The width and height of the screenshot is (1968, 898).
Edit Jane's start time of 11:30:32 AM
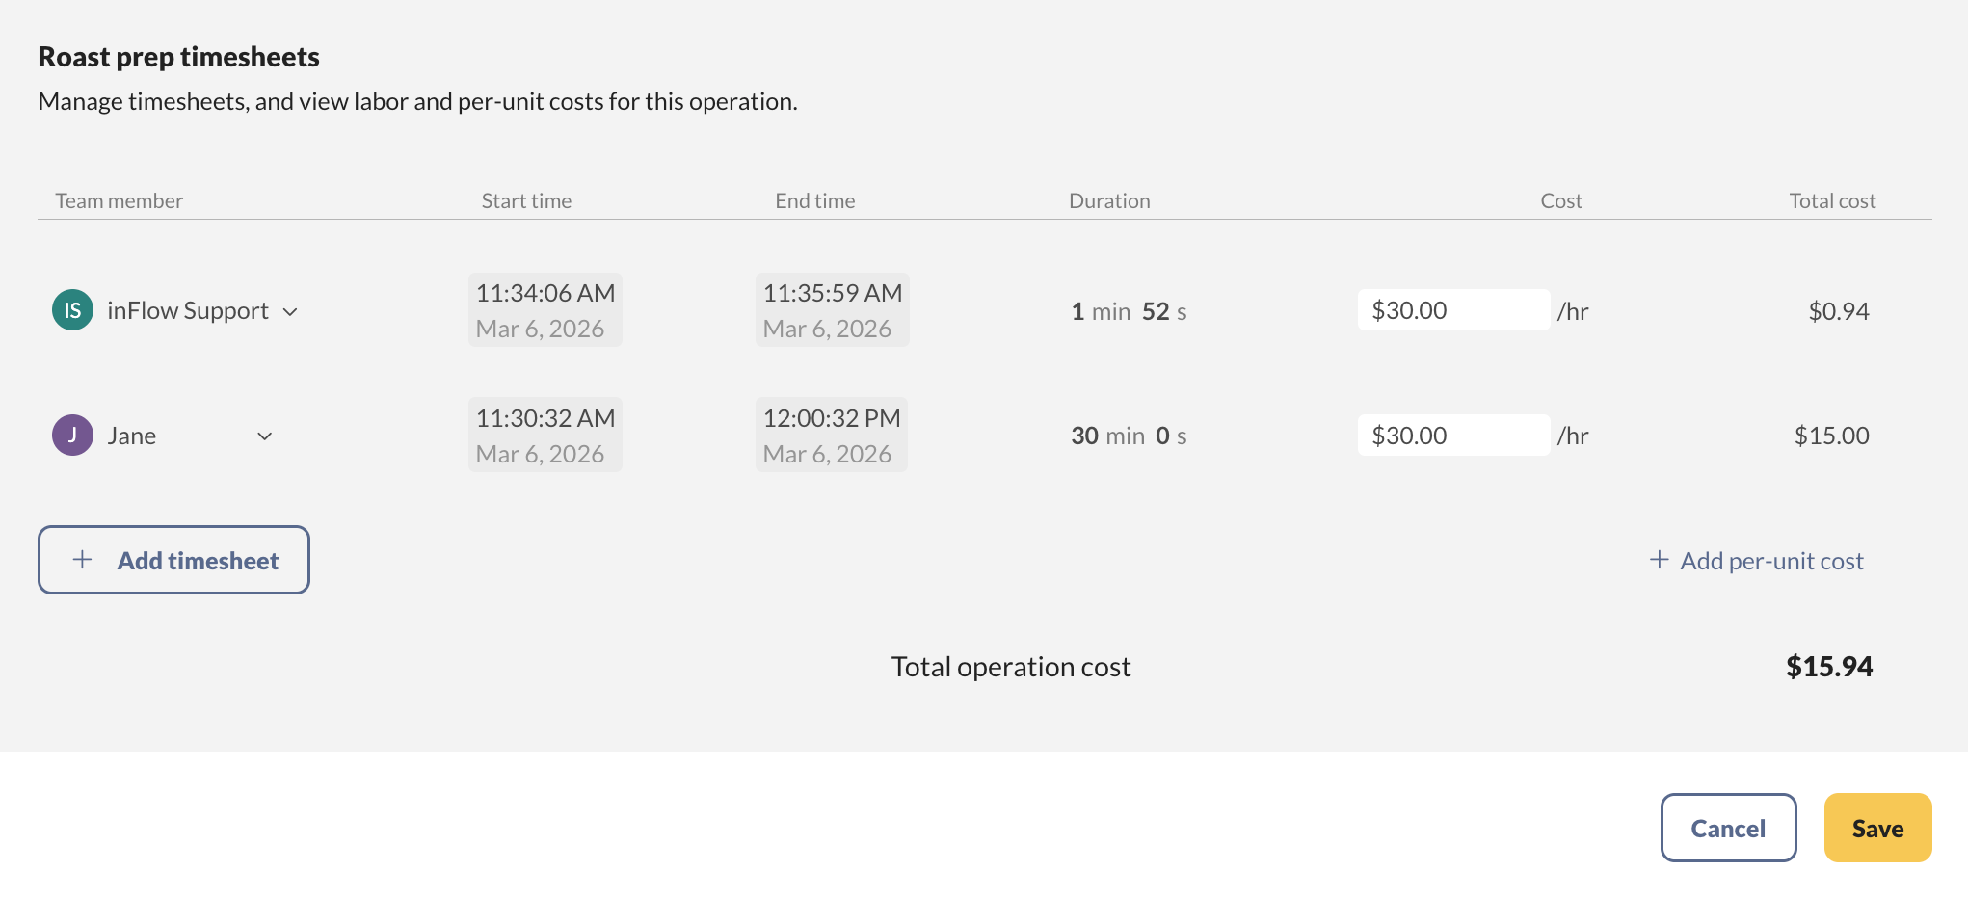click(545, 434)
